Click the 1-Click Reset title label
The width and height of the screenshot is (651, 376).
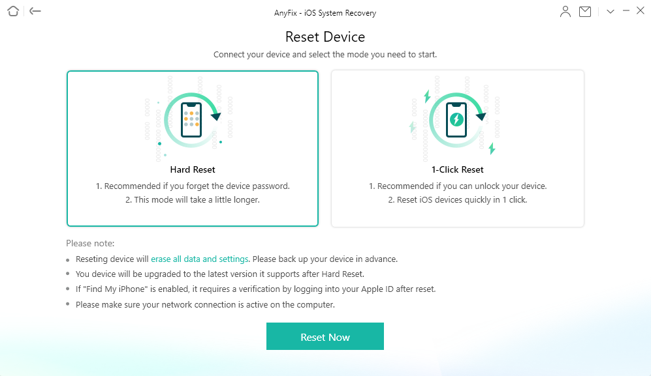pos(457,170)
